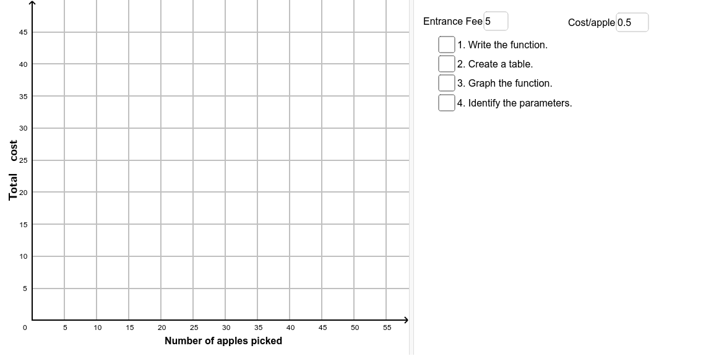Click the 30 tick label on horizontal axis
This screenshot has width=706, height=356.
coord(226,328)
